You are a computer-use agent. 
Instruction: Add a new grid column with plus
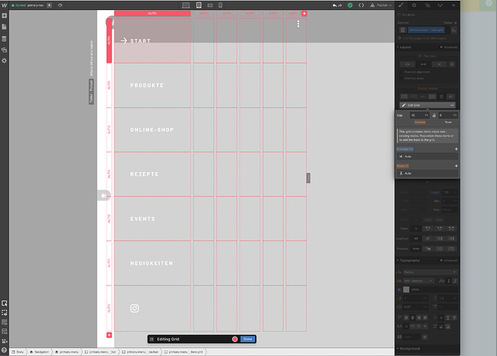click(304, 13)
